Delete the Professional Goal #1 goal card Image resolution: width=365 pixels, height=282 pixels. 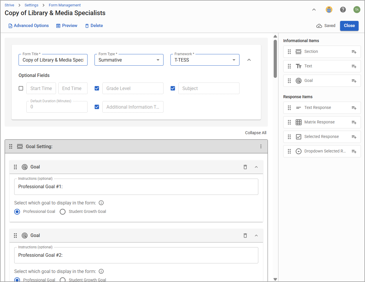pos(245,167)
